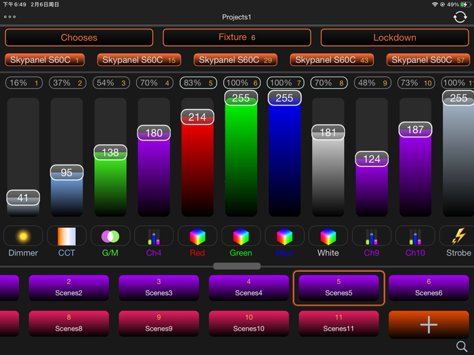Tap the Ch10 mixer bars icon
Screen dimensions: 474x355
[415, 237]
